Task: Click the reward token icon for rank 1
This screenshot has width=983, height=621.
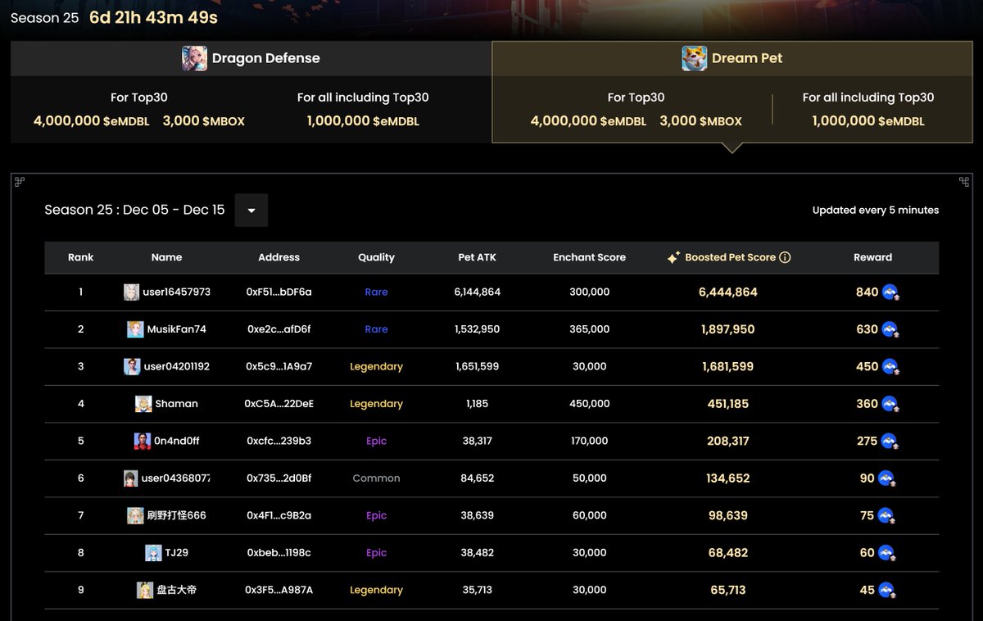Action: click(x=890, y=292)
